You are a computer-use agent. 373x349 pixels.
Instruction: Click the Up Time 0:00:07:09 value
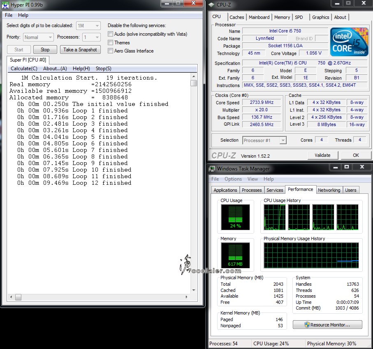click(x=348, y=302)
